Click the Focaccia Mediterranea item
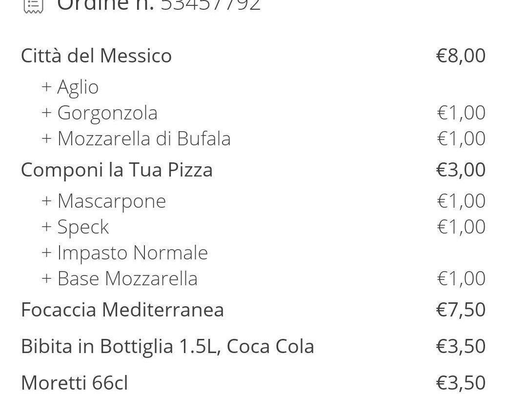The width and height of the screenshot is (527, 394). point(122,310)
